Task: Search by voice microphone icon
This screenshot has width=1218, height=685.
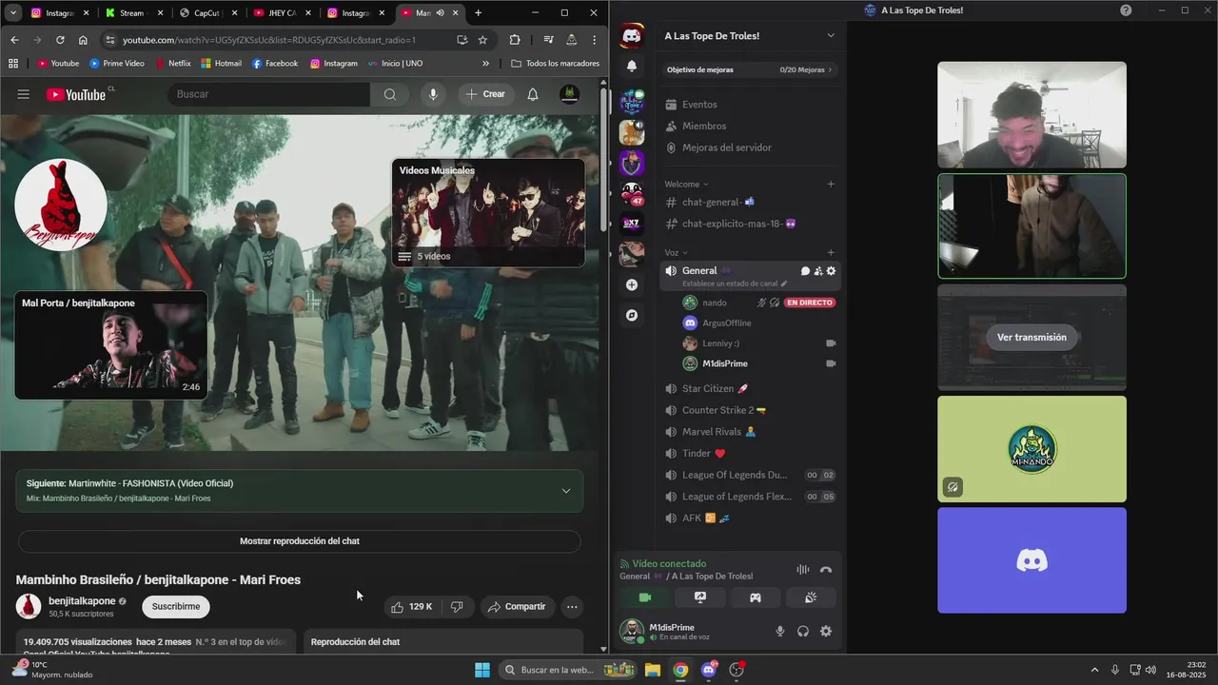Action: 433,94
